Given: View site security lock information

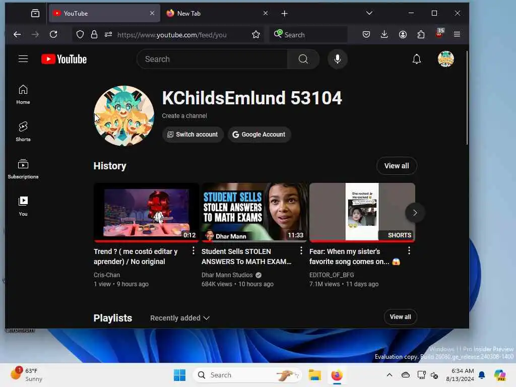Looking at the screenshot, I should coord(94,35).
